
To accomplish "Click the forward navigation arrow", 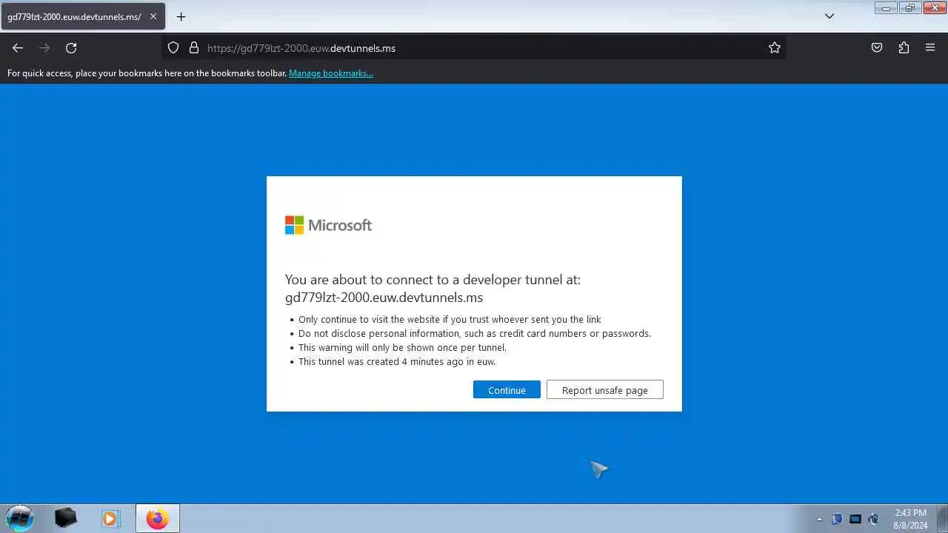I will click(44, 48).
